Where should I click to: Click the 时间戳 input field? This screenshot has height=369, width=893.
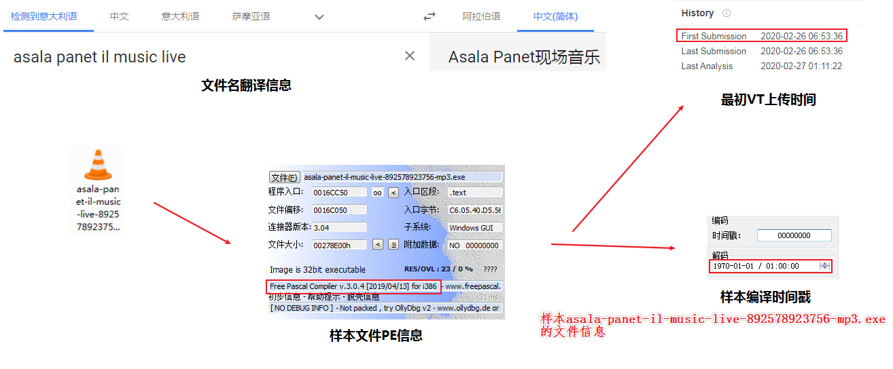794,235
